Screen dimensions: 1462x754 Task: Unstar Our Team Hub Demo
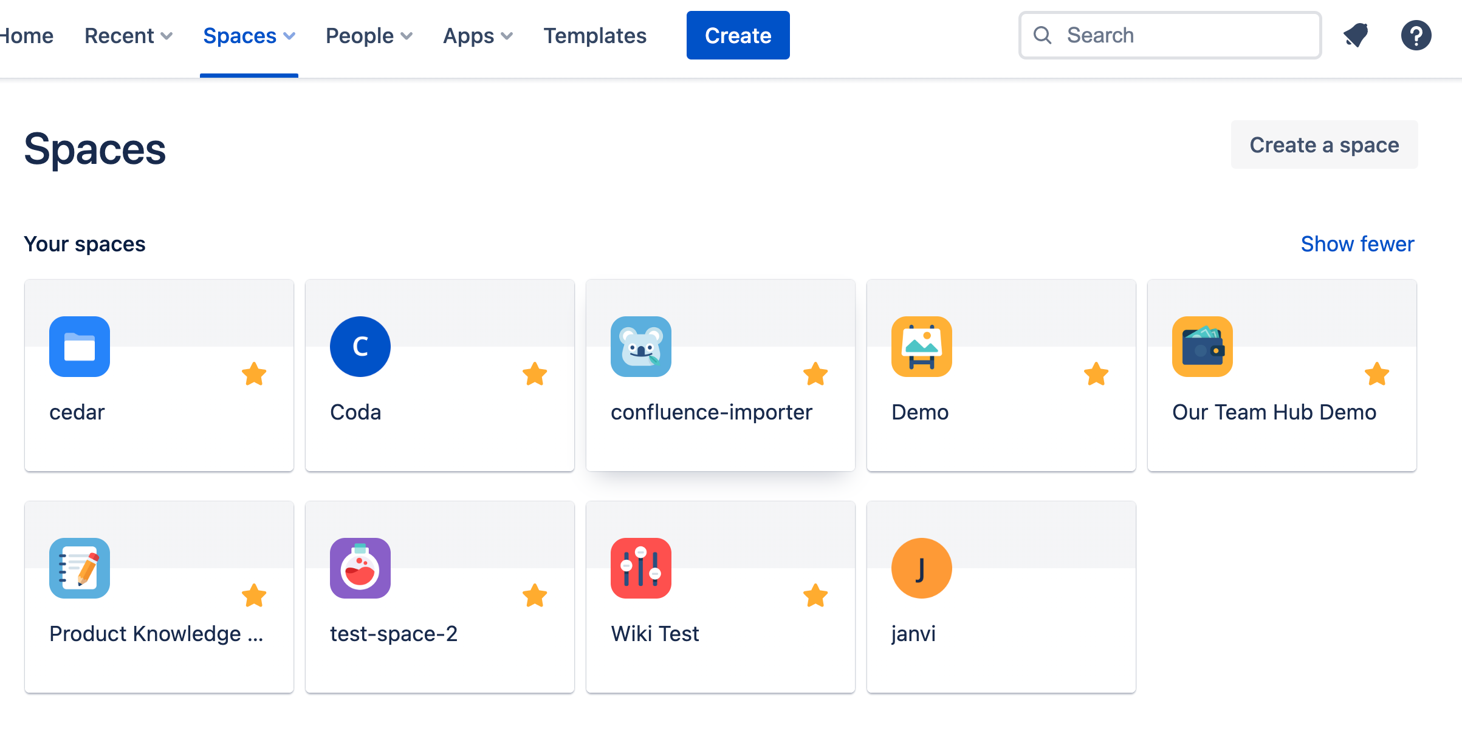(1377, 374)
